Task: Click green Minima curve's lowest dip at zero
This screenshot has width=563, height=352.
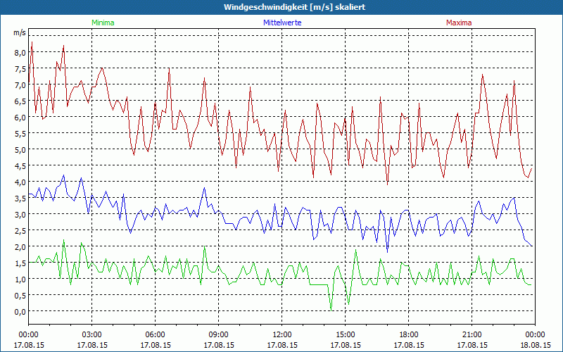Action: [x=331, y=310]
